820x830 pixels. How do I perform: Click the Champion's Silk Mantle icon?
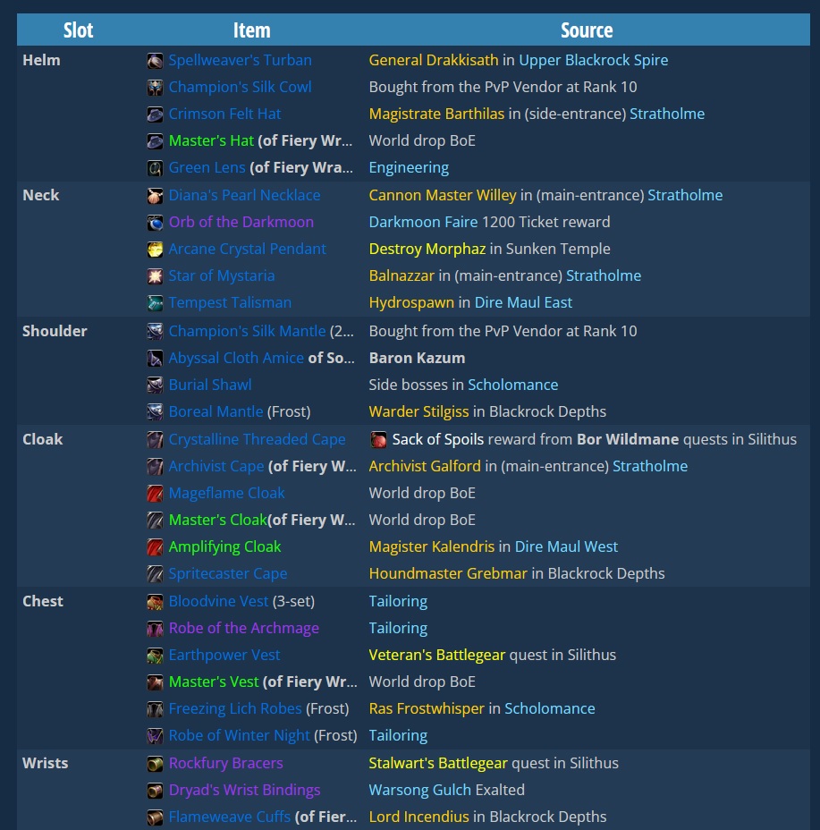155,332
